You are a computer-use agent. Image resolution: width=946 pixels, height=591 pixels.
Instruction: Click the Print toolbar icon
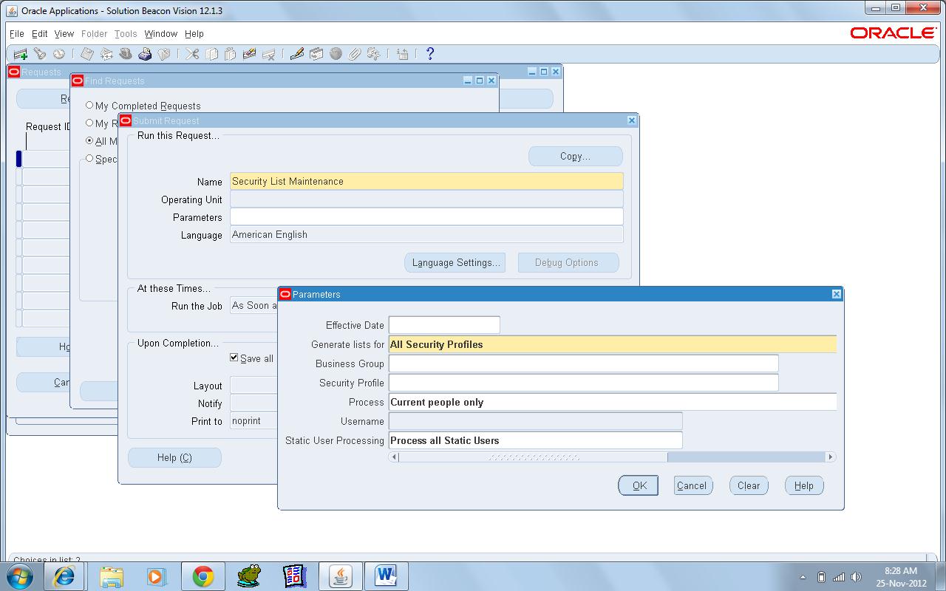tap(145, 54)
